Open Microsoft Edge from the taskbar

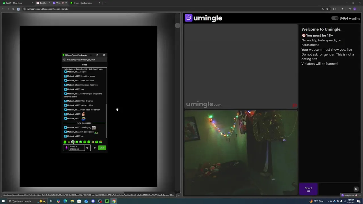(x=65, y=201)
